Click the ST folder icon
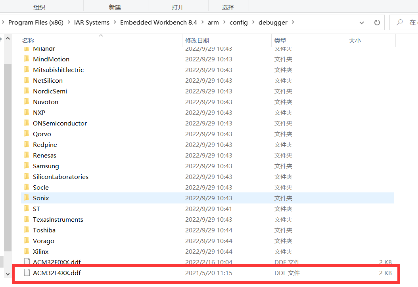 tap(27, 209)
